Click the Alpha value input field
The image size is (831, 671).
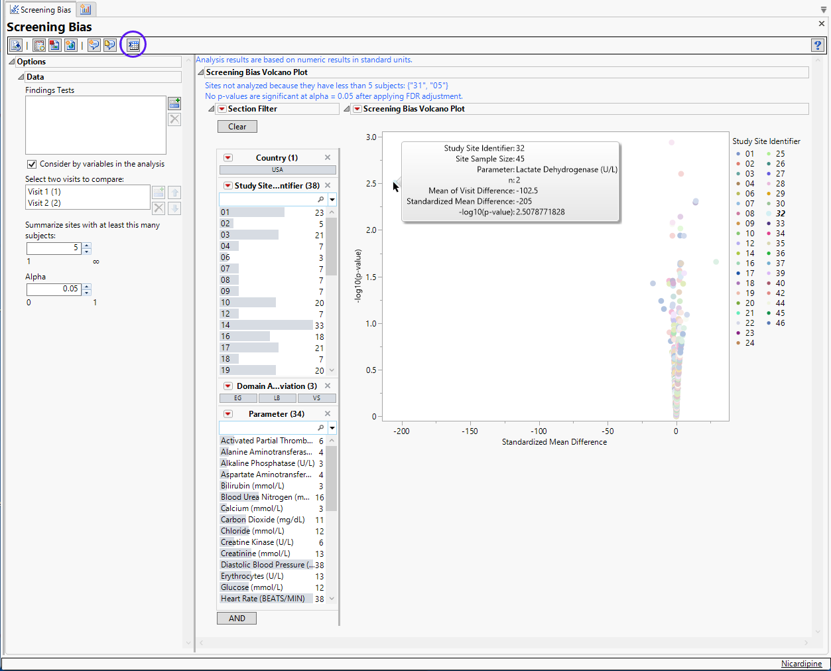pos(53,289)
